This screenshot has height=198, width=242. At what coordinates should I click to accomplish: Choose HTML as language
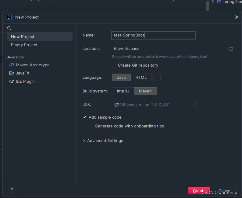coord(141,77)
